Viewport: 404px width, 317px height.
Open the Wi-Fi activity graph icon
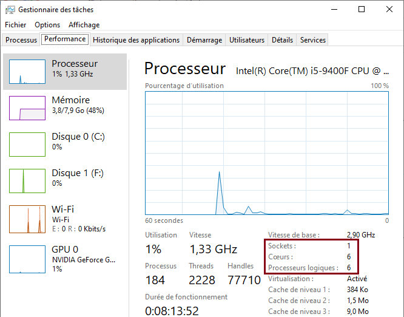click(x=27, y=219)
